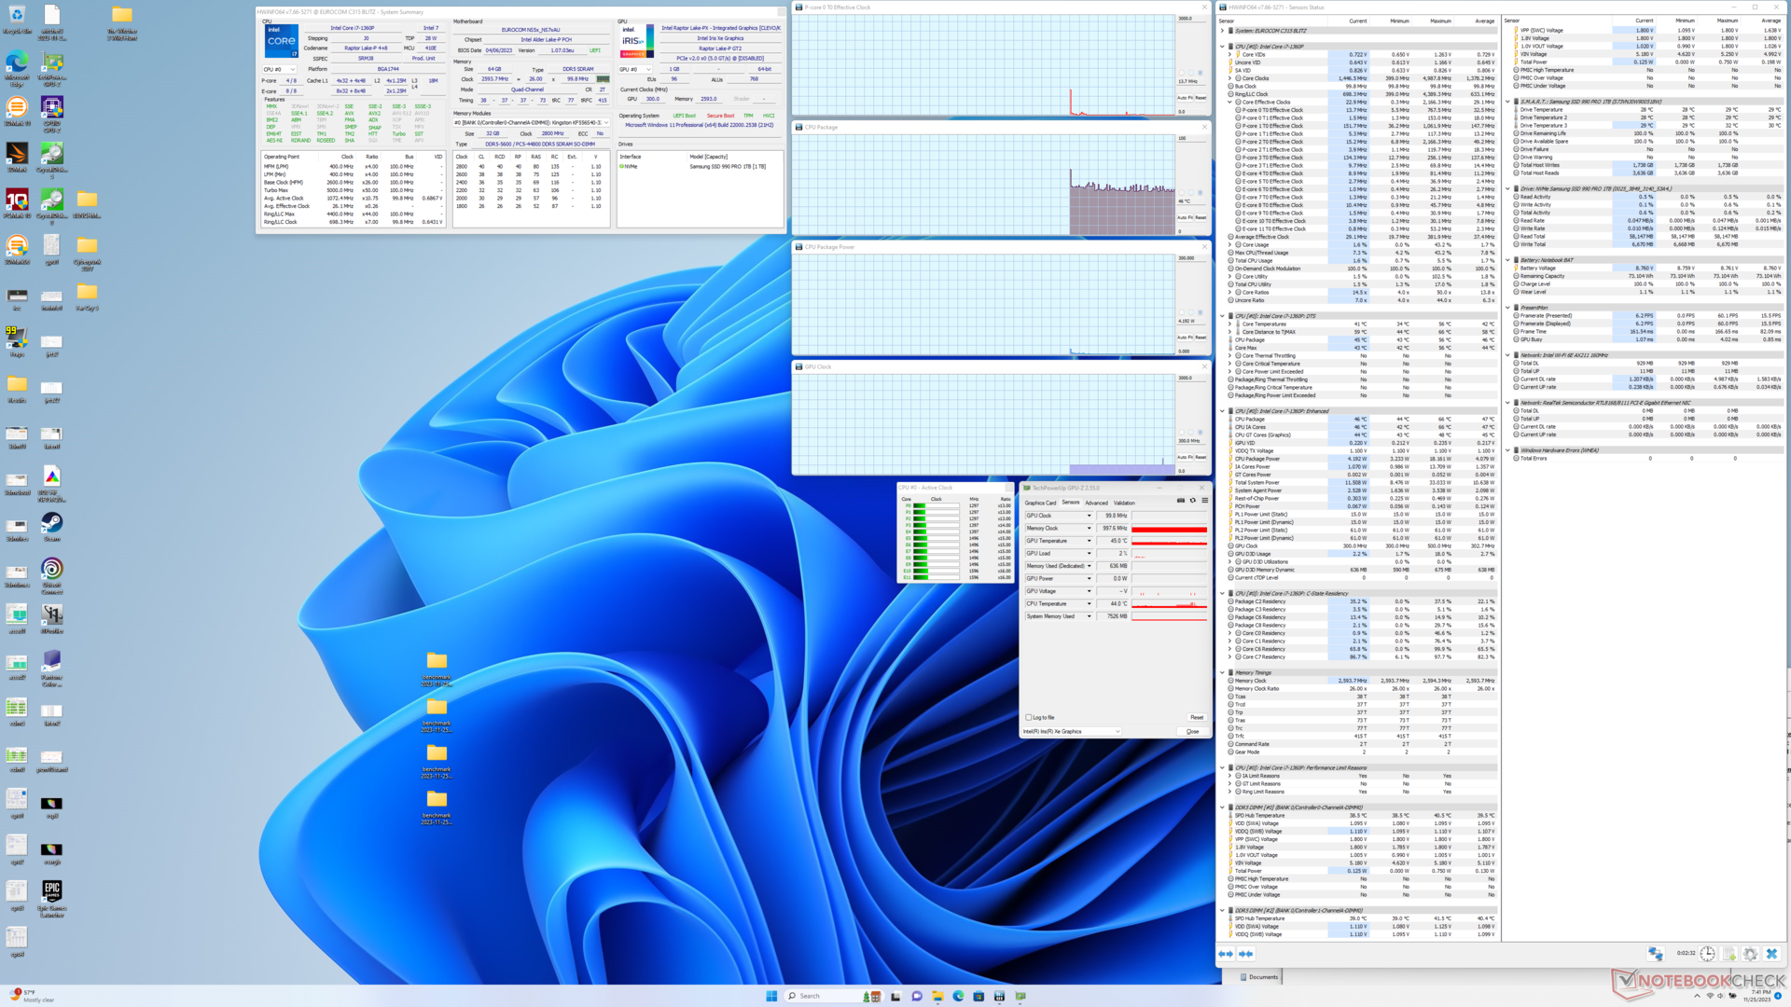The width and height of the screenshot is (1791, 1007).
Task: Click the HWiNFO reset clock icon
Action: point(1707,954)
